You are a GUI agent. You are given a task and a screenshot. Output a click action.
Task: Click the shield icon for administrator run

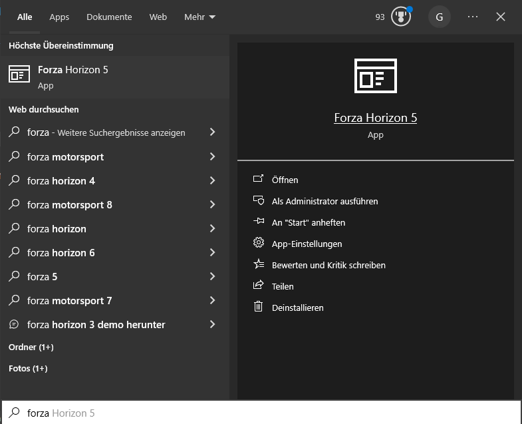[258, 200]
